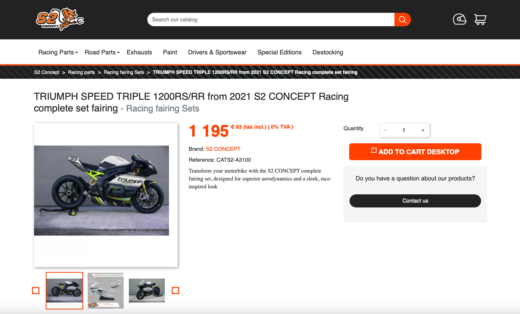Click the S2 Concept logo
Screen dimensions: 520x314
(60, 19)
